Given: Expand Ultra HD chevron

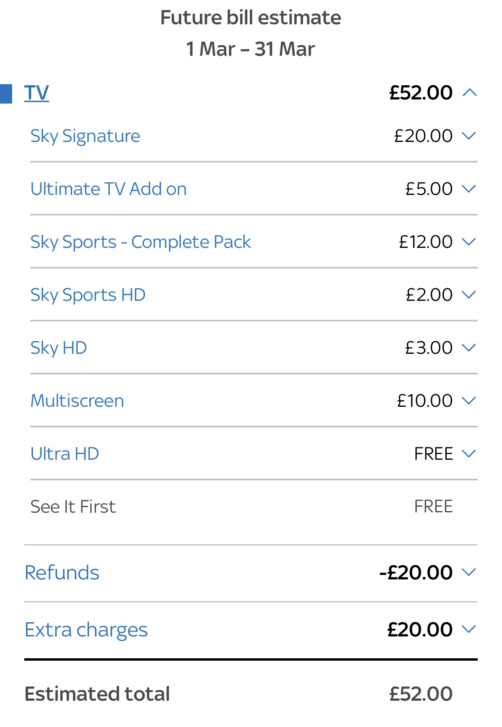Looking at the screenshot, I should pyautogui.click(x=469, y=454).
